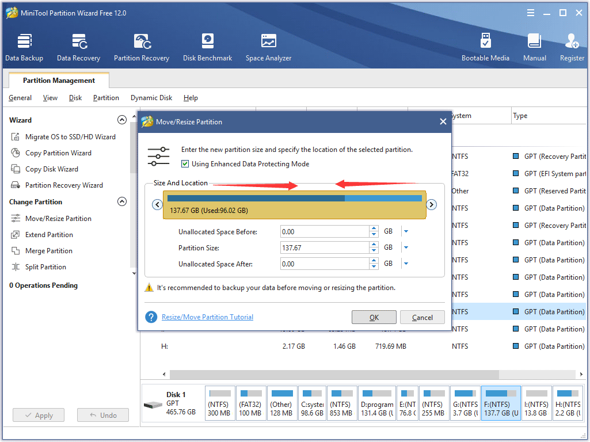Select the Partition Management tab
Viewport: 590px width, 442px height.
pyautogui.click(x=59, y=81)
